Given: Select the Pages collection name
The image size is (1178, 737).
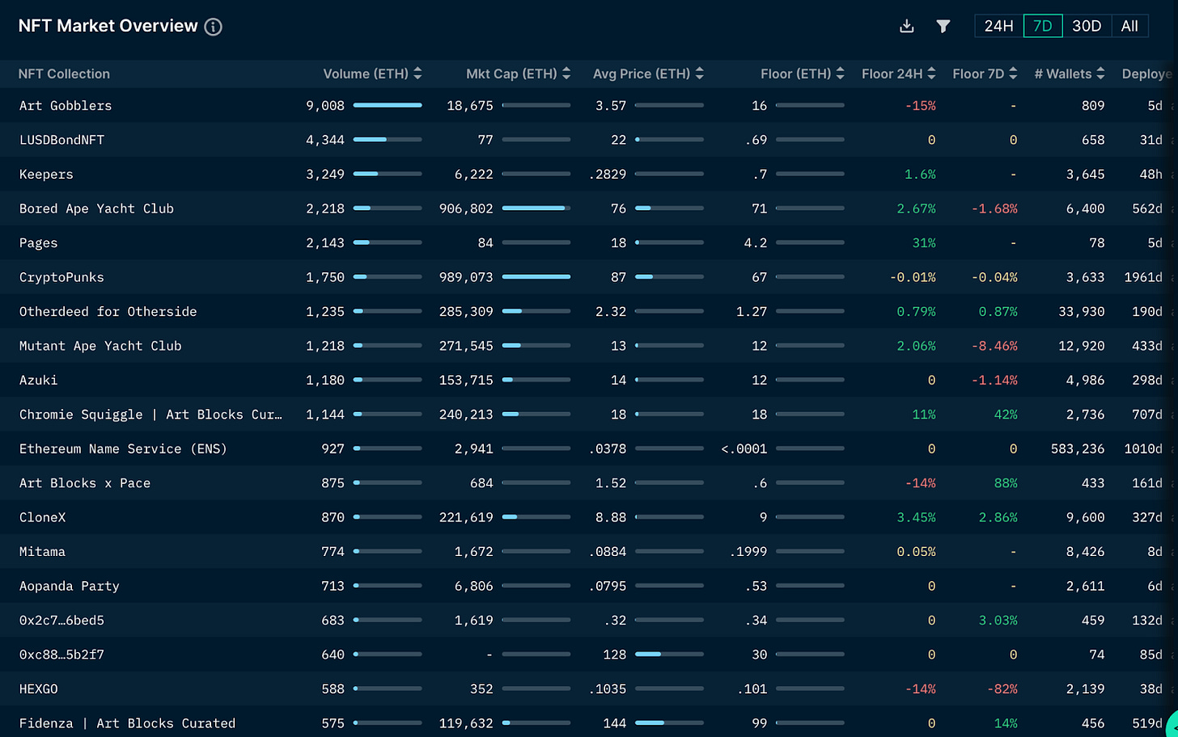Looking at the screenshot, I should [x=38, y=243].
